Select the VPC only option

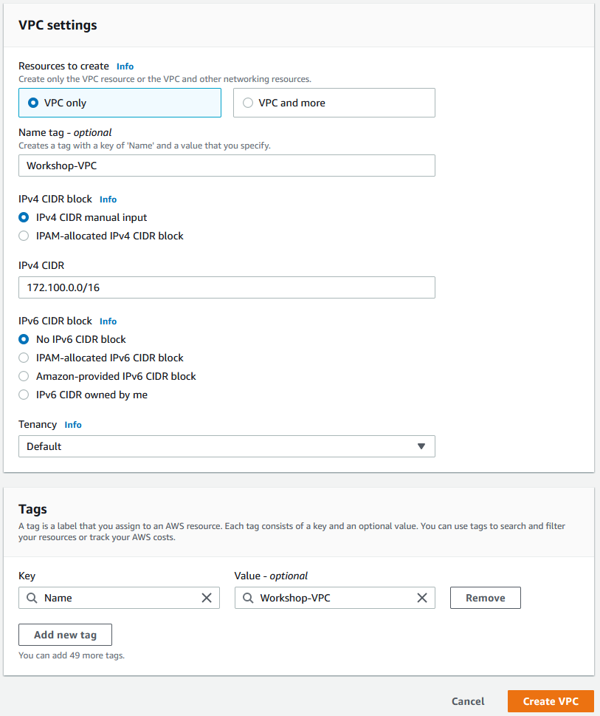120,103
